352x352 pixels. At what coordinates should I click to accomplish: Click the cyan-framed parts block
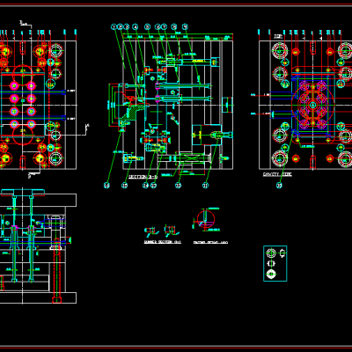point(275,264)
